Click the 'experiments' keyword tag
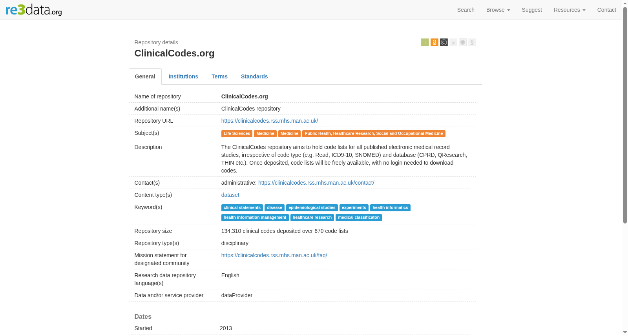 pos(354,208)
